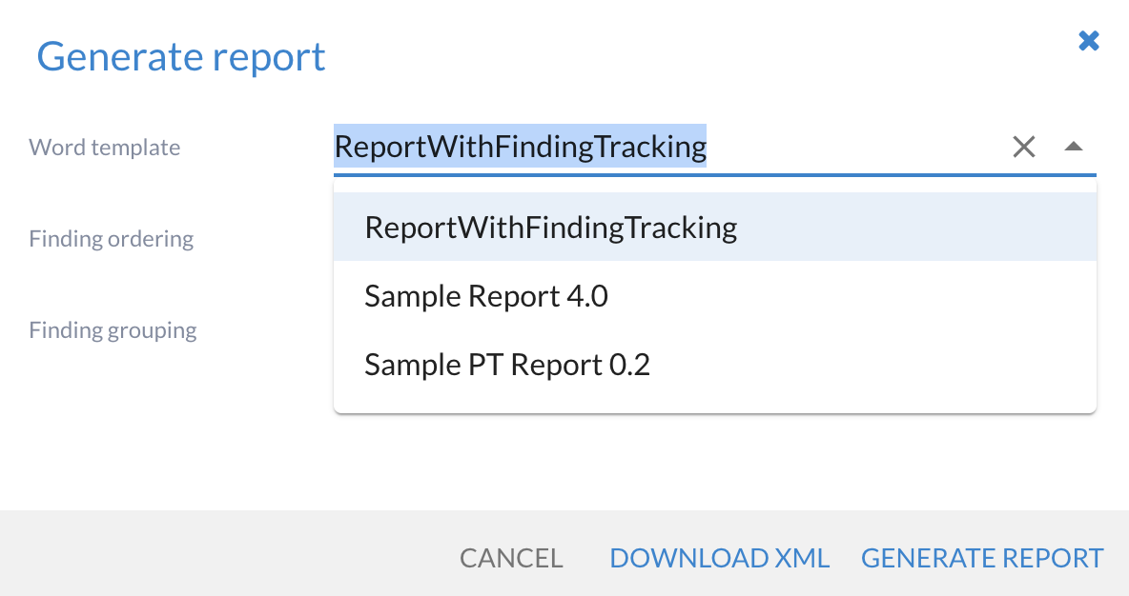Pick the Sample PT Report 0.2 option

507,365
